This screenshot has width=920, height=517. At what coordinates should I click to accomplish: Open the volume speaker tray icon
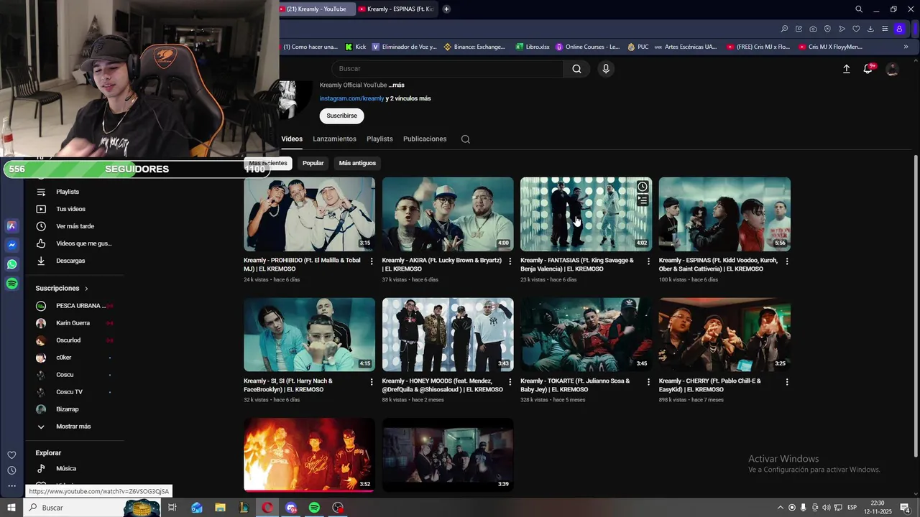[827, 508]
